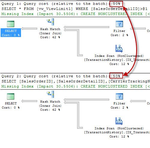This screenshot has width=150, height=148.
Task: Click highlighted 'SELECT Cost: 0 %' label in Query 1
Action: [x=11, y=33]
